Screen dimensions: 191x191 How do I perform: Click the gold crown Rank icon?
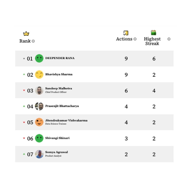(x=26, y=33)
